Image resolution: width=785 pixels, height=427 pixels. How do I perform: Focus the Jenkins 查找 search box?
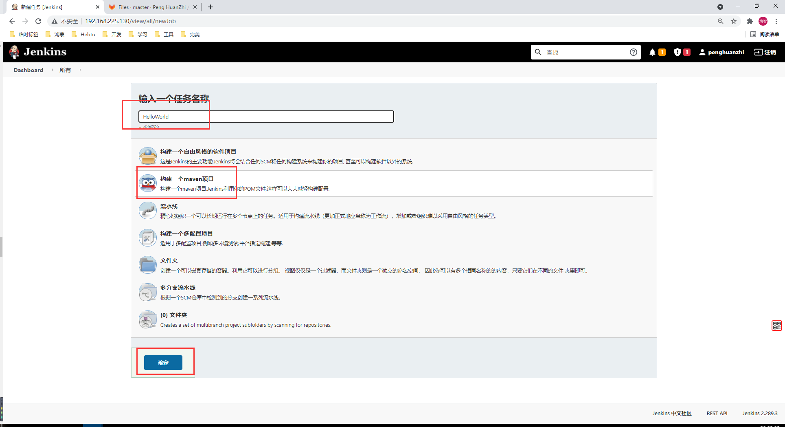tap(585, 52)
